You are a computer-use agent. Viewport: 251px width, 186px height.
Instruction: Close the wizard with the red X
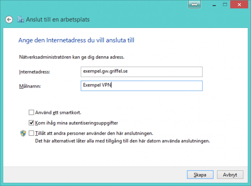pyautogui.click(x=239, y=5)
